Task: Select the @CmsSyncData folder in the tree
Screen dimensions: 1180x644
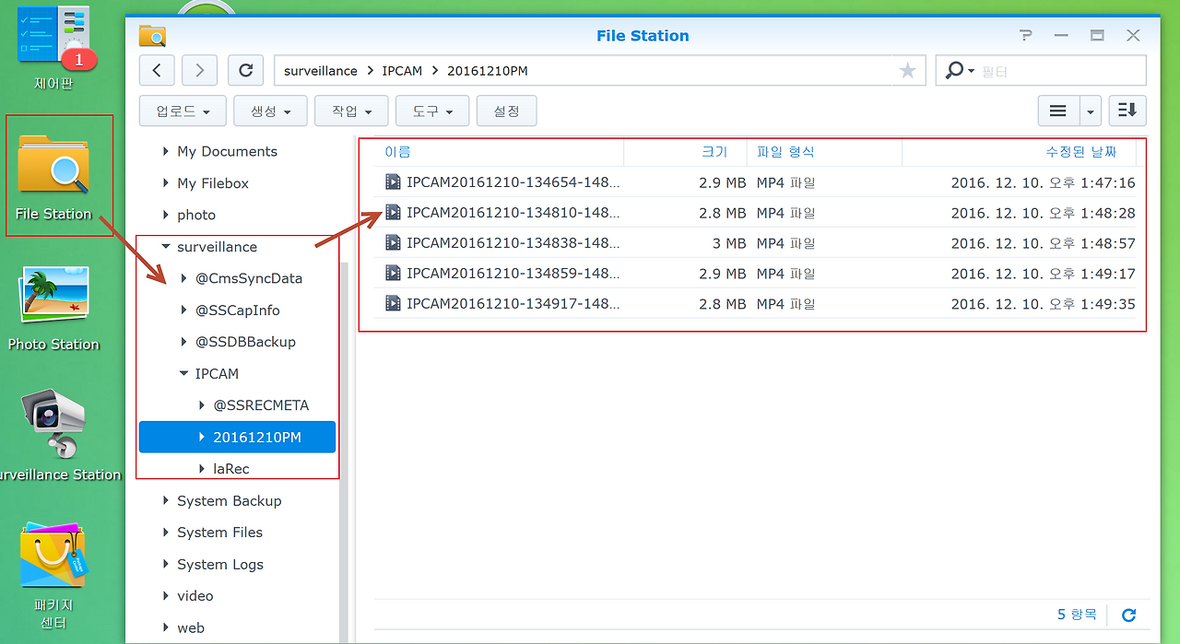Action: coord(249,278)
